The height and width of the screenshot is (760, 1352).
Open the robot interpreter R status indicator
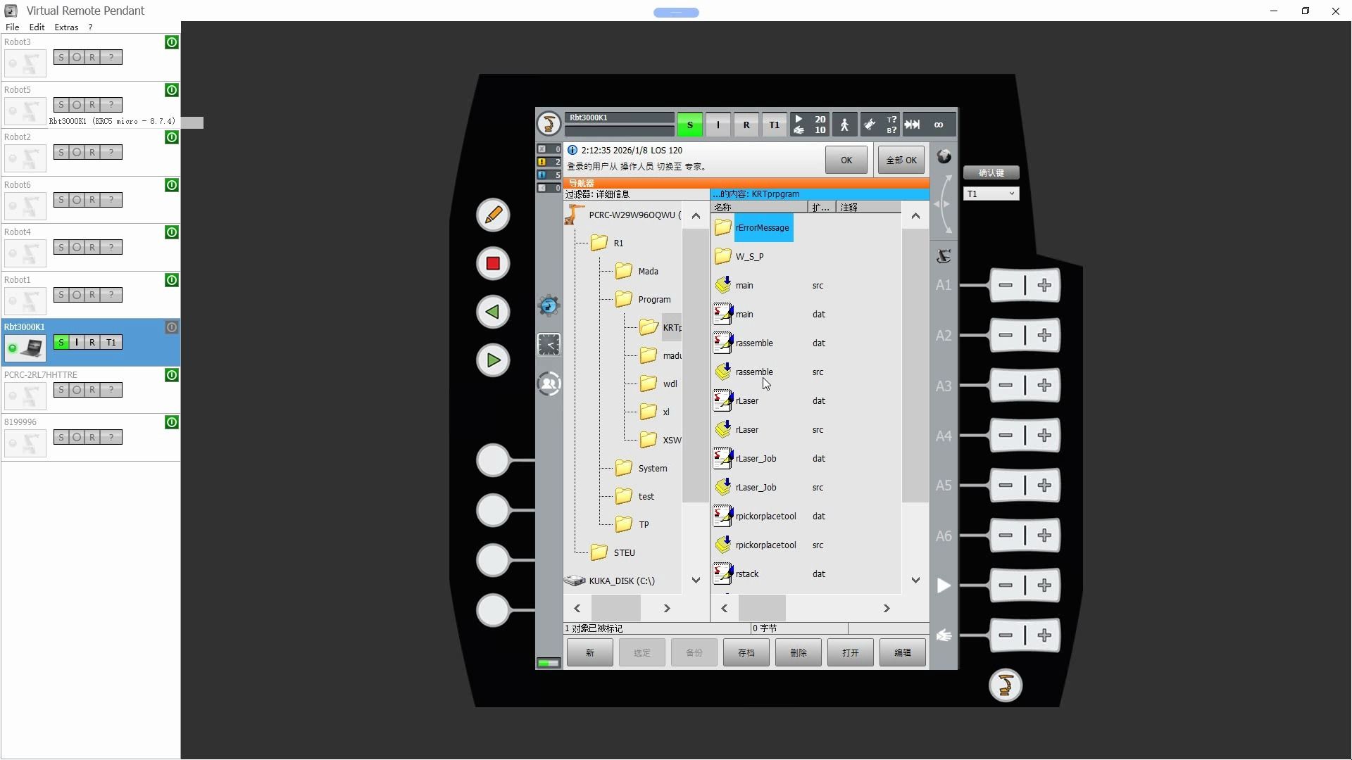[x=746, y=125]
